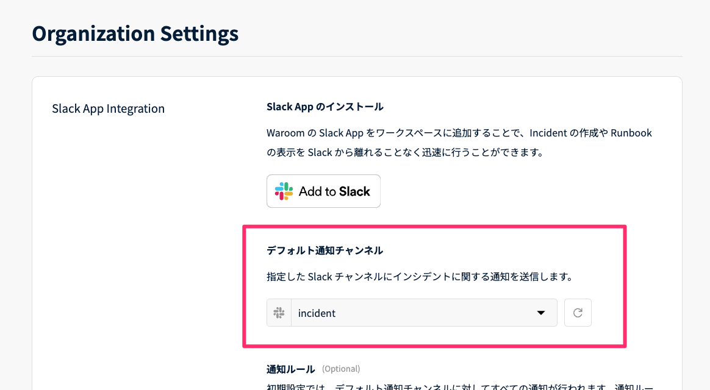This screenshot has height=390, width=710.
Task: Click the selected value text incident
Action: point(317,313)
